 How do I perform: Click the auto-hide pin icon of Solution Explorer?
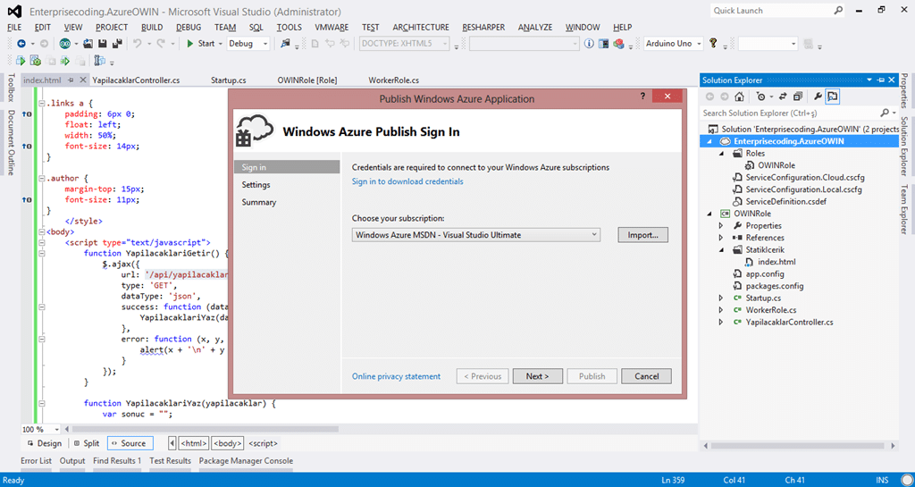click(881, 80)
